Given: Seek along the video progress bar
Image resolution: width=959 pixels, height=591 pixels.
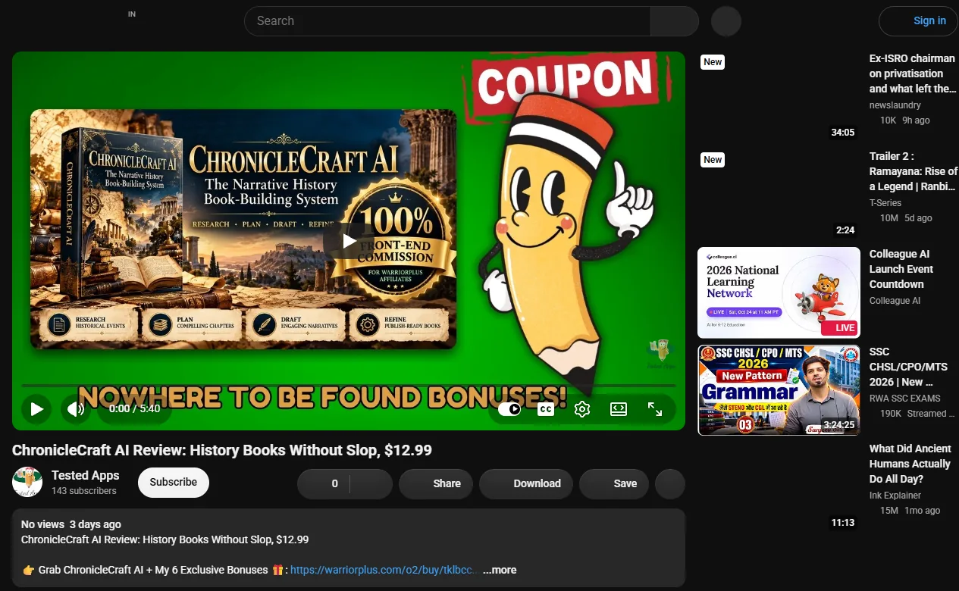Looking at the screenshot, I should 349,386.
